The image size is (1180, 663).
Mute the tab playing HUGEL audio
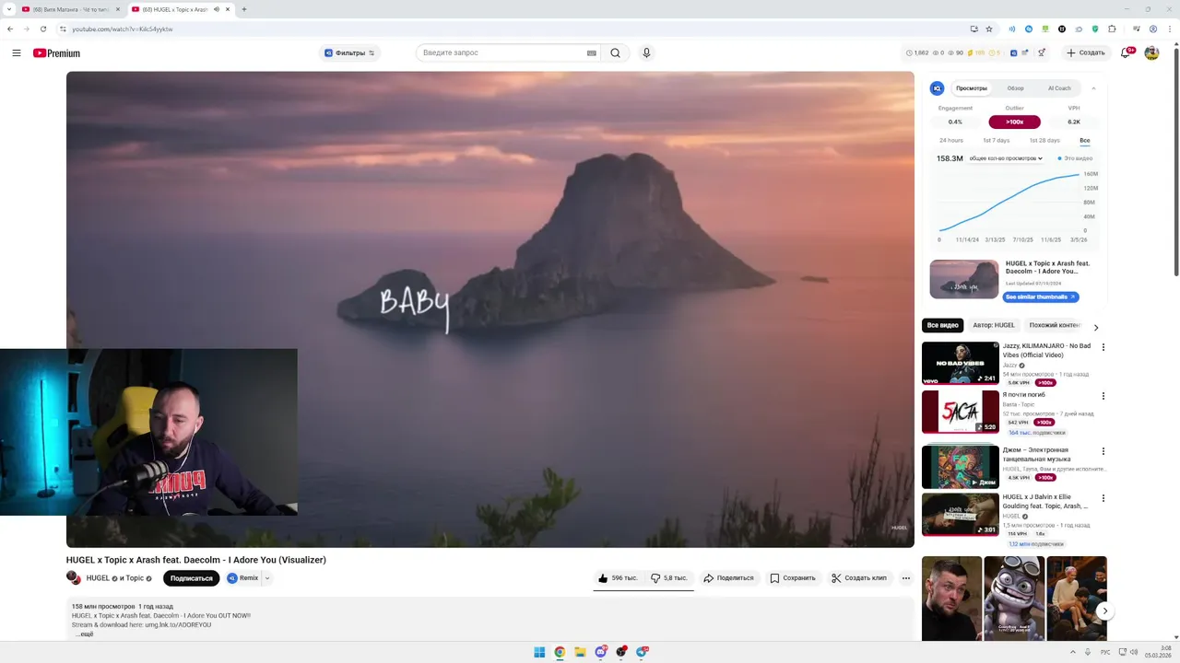pyautogui.click(x=216, y=9)
